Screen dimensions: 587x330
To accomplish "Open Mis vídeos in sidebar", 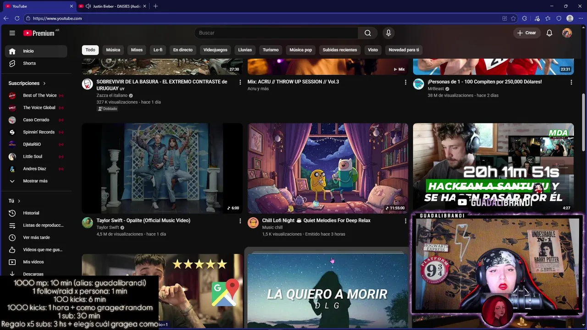I will click(x=36, y=262).
